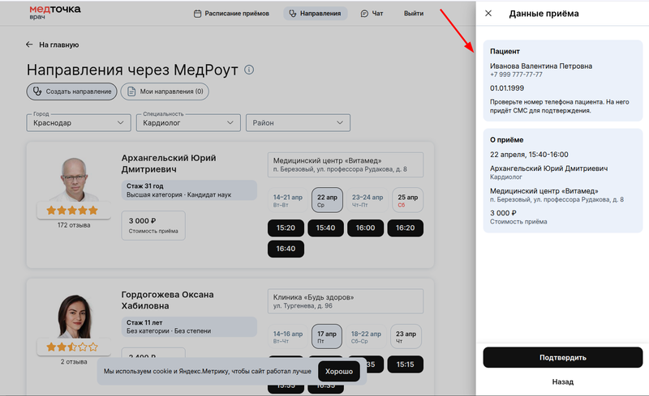The image size is (649, 396).
Task: Click patient name Иванова Валентина Петровна
Action: [x=541, y=66]
